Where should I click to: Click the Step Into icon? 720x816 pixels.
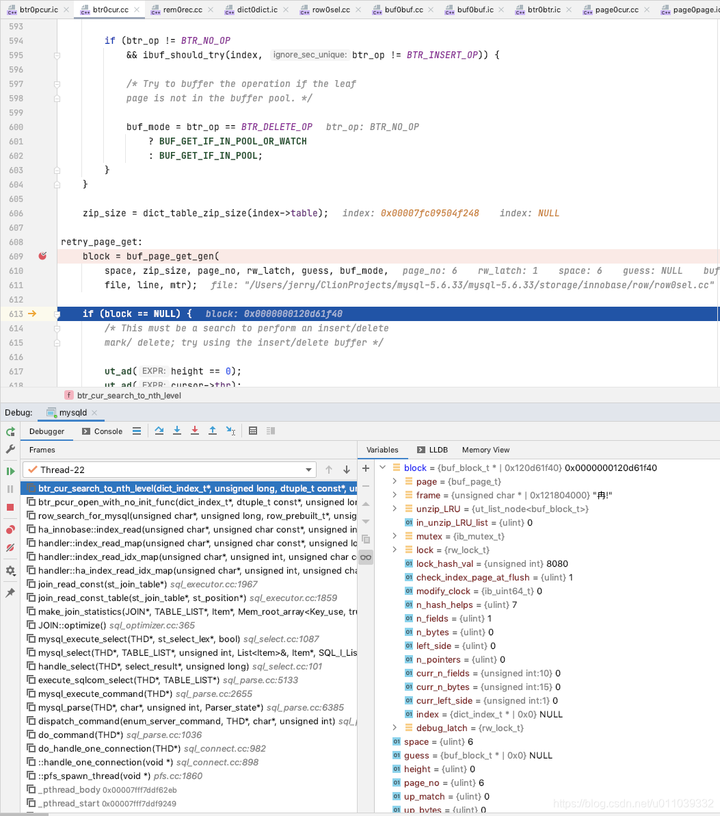177,431
